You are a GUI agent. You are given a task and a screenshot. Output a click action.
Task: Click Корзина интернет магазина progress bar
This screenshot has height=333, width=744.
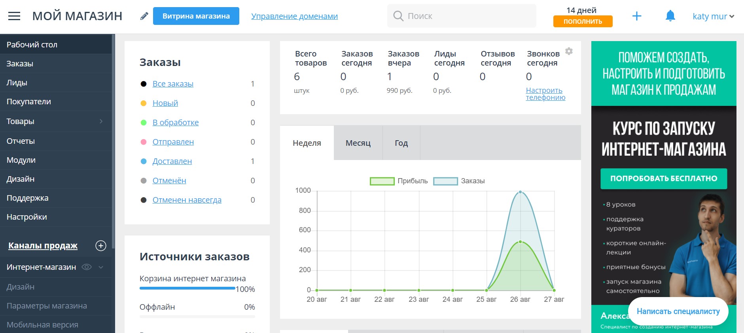coord(187,288)
